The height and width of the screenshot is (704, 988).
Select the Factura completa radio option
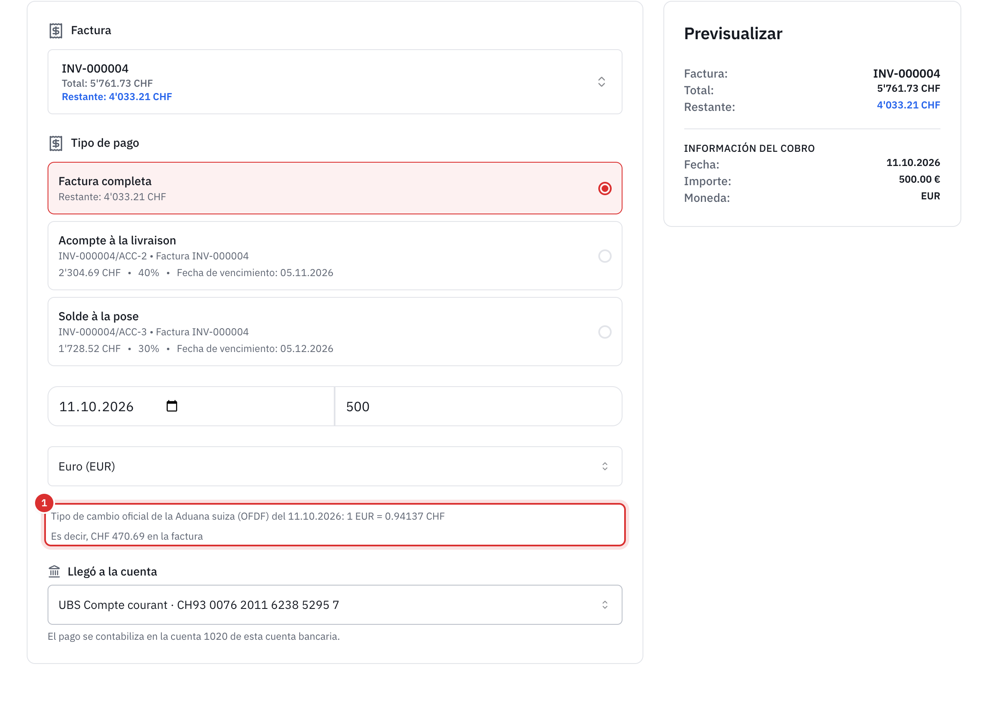pyautogui.click(x=605, y=189)
